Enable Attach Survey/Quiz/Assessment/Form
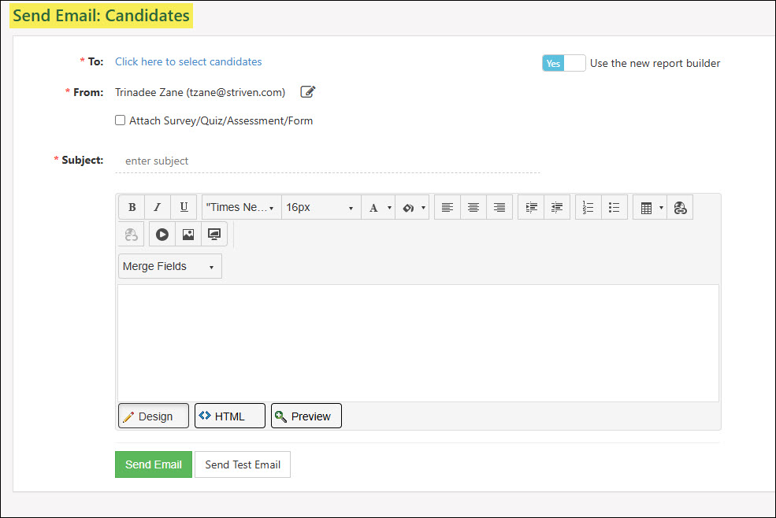Viewport: 776px width, 518px height. [x=120, y=120]
